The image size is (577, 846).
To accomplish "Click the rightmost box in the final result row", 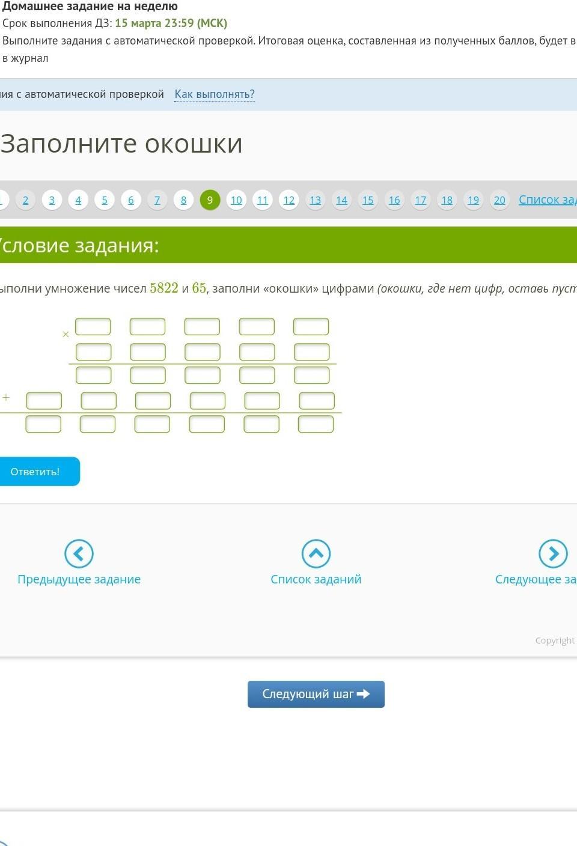I will [x=316, y=424].
